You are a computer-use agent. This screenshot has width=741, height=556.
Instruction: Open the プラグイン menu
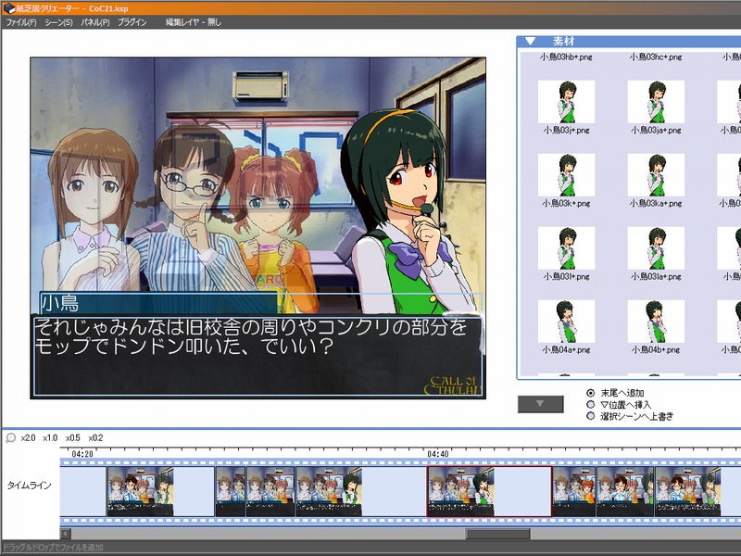coord(132,22)
